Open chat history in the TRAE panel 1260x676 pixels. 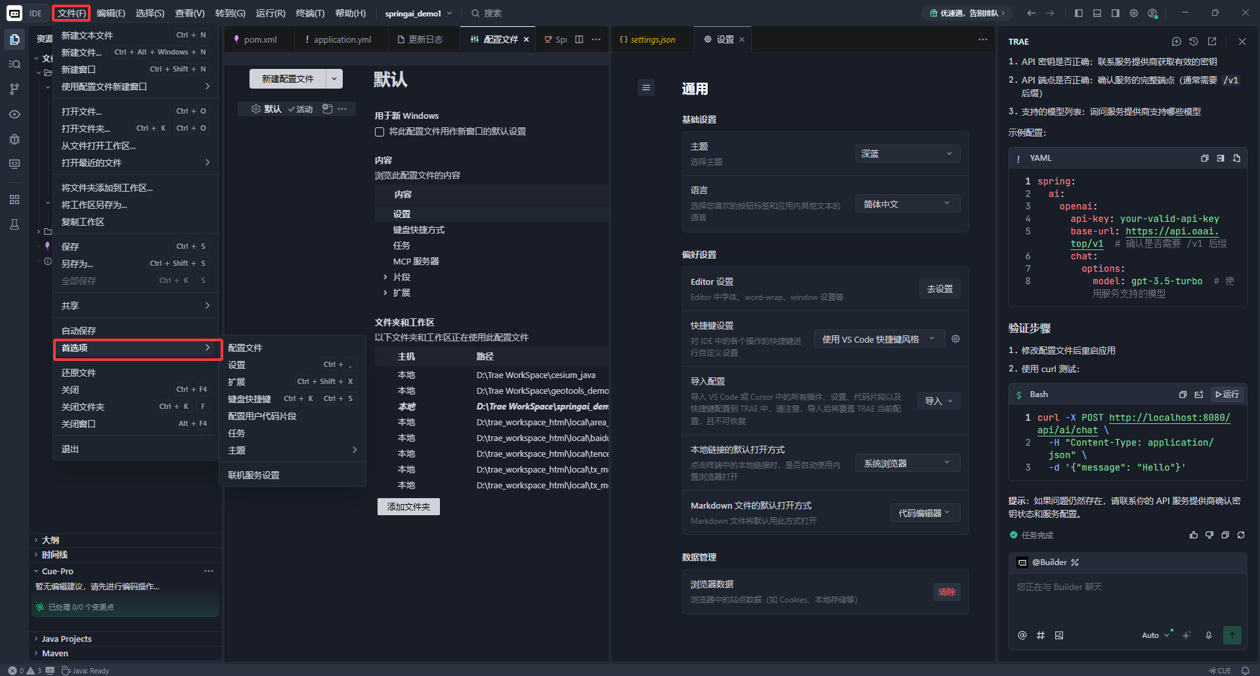1194,41
